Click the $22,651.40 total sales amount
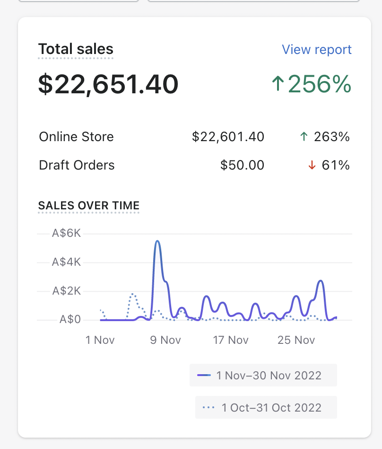The image size is (382, 449). [108, 84]
